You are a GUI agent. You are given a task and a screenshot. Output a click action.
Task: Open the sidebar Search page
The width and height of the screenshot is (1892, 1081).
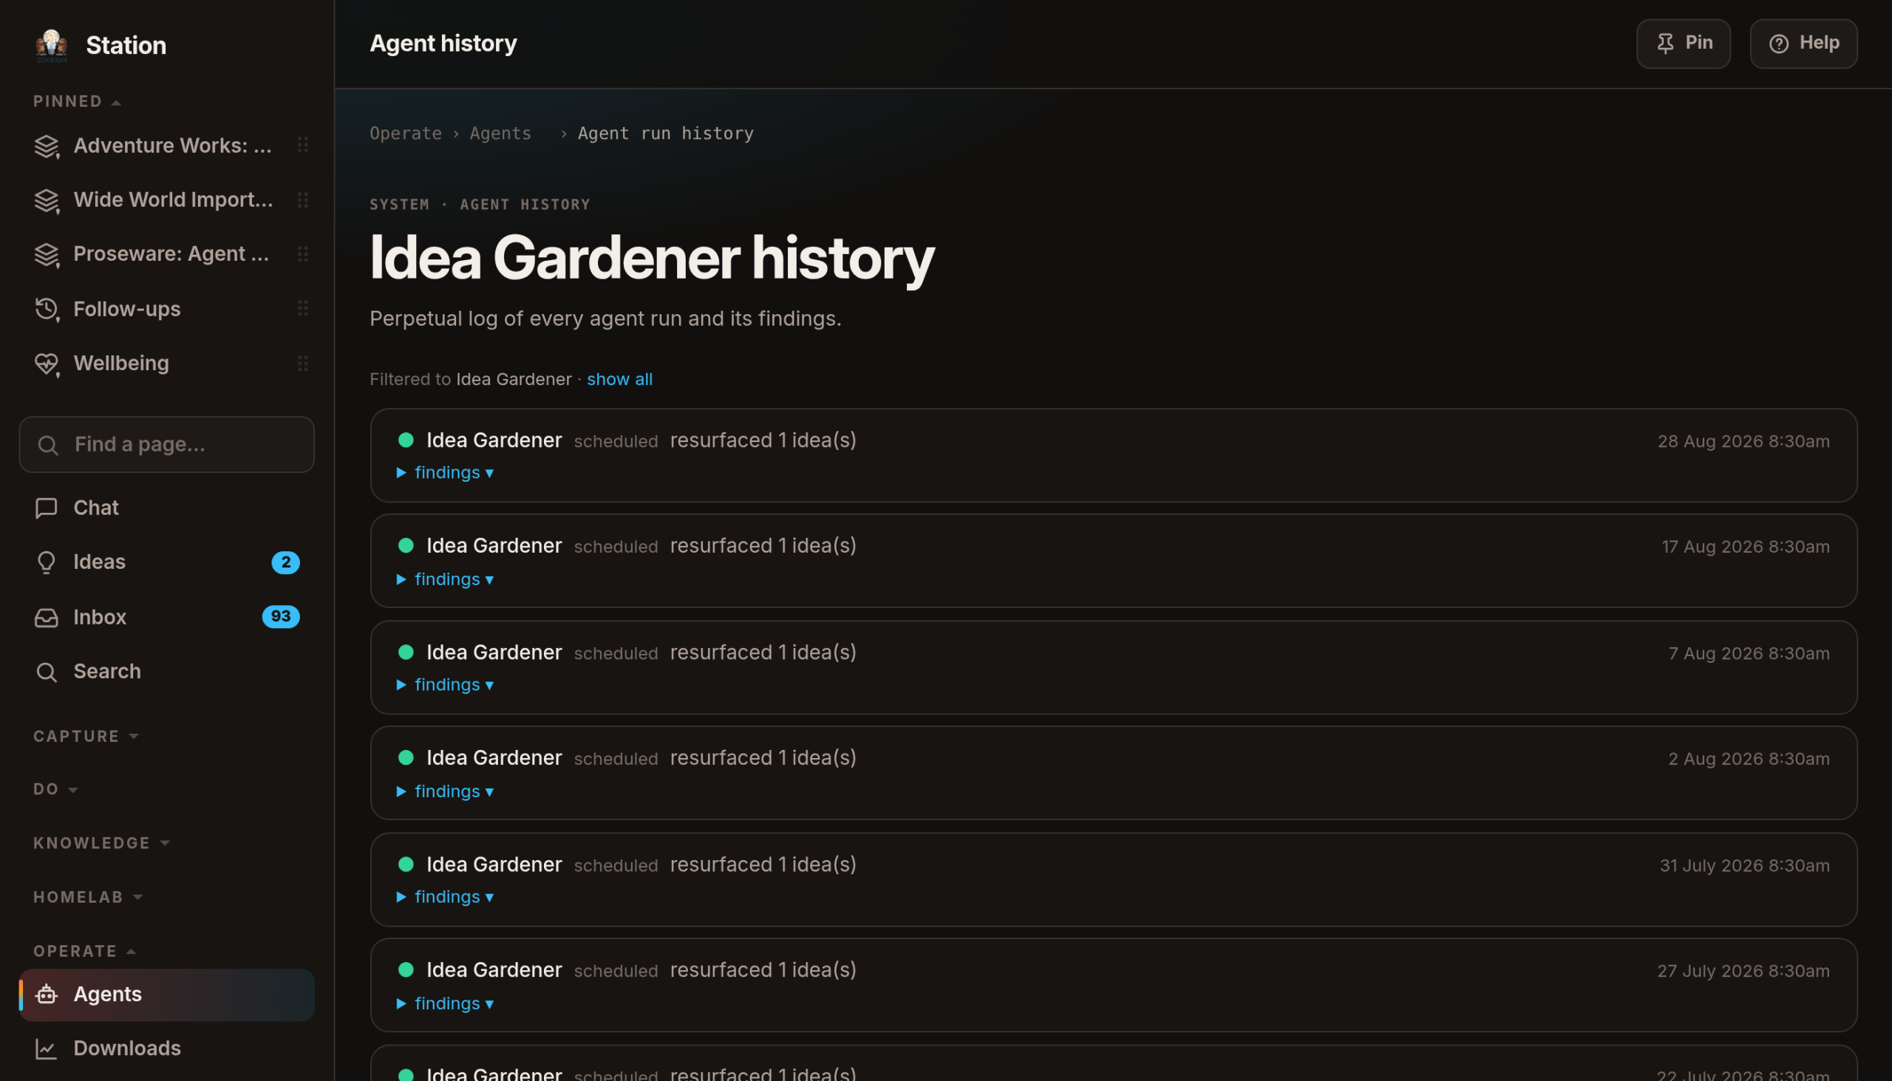tap(166, 671)
